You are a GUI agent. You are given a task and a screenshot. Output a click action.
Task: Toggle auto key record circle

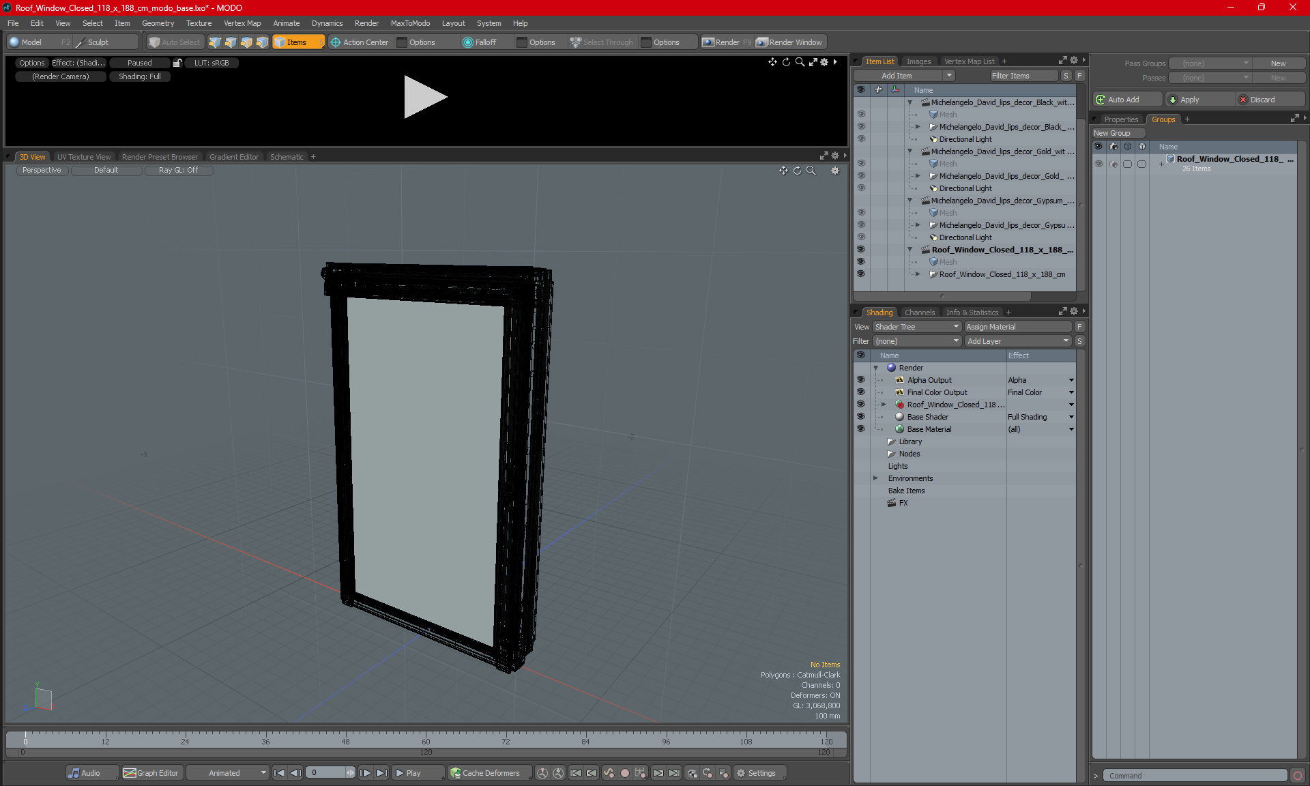tap(624, 773)
